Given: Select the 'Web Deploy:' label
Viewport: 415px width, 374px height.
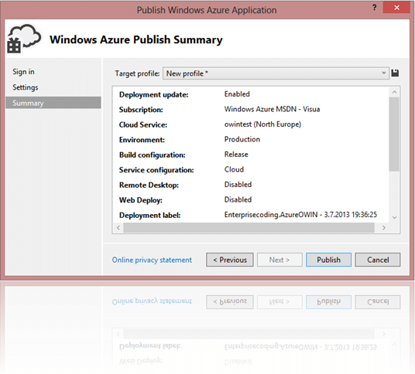Looking at the screenshot, I should [x=141, y=200].
